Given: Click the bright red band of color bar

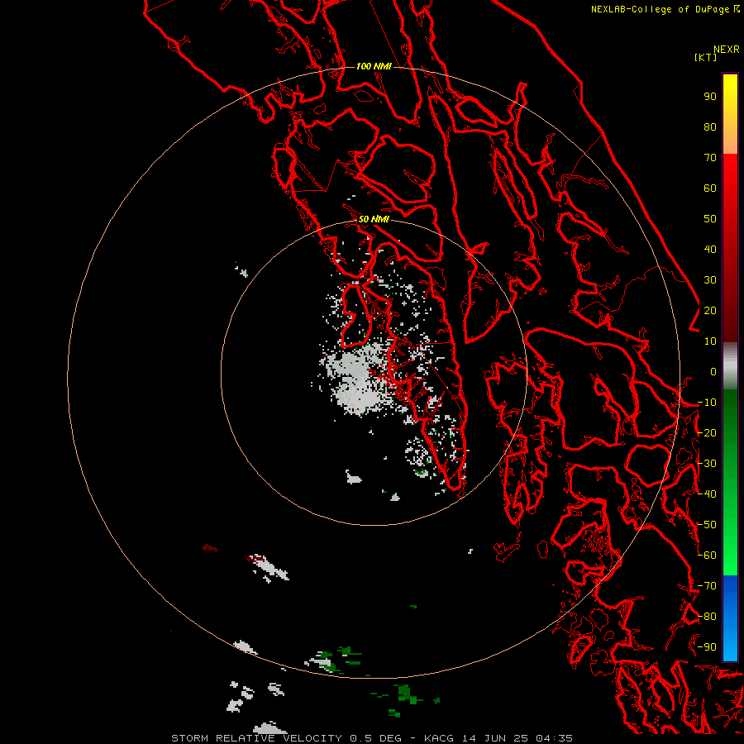Looking at the screenshot, I should pos(730,175).
